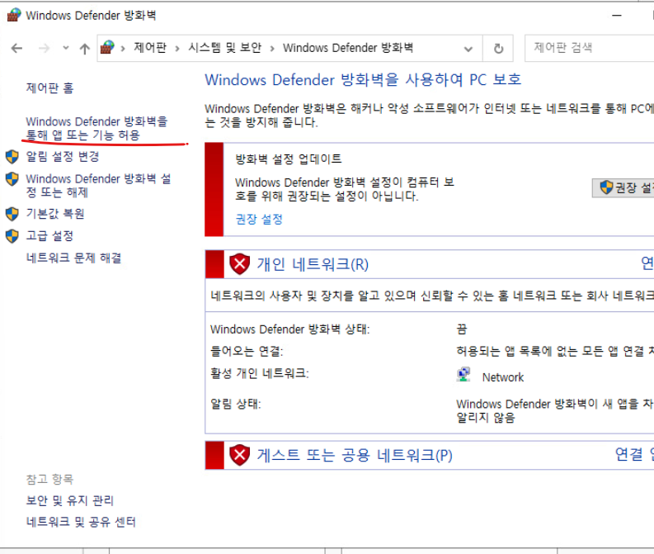Open the 제어판 홈 link
Screen dimensions: 654x554
click(49, 88)
